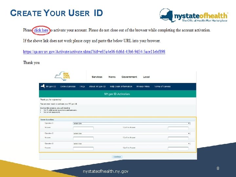The width and height of the screenshot is (236, 177).
Task: Click the NY.gov ID state icon
Action: (43, 86)
